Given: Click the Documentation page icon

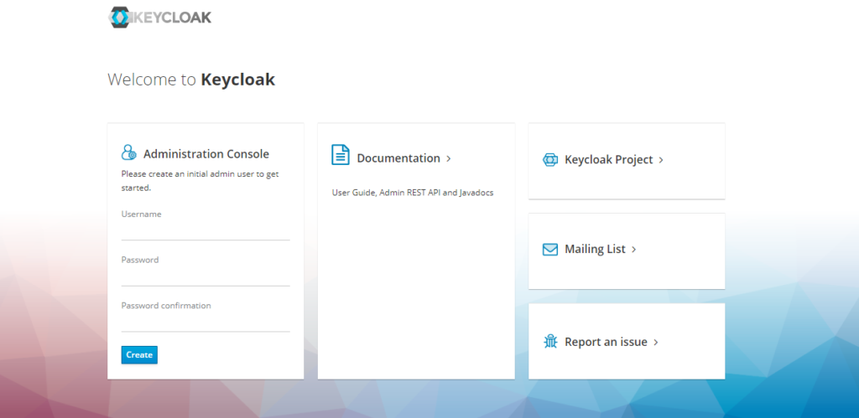Looking at the screenshot, I should (x=341, y=154).
